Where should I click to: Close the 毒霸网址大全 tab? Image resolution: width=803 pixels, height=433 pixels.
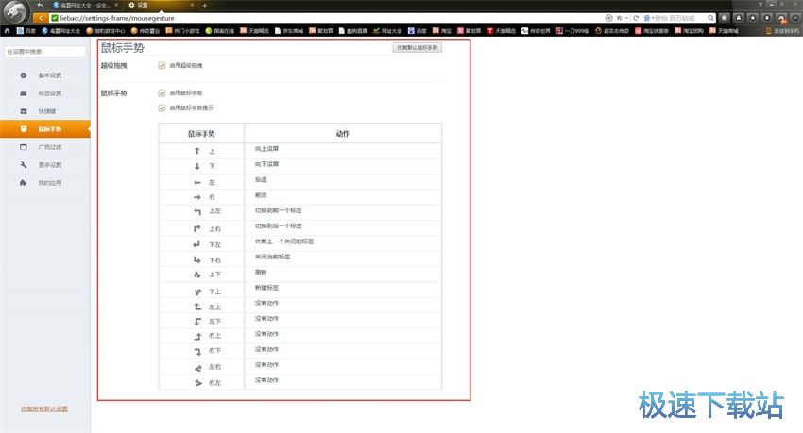(x=116, y=5)
